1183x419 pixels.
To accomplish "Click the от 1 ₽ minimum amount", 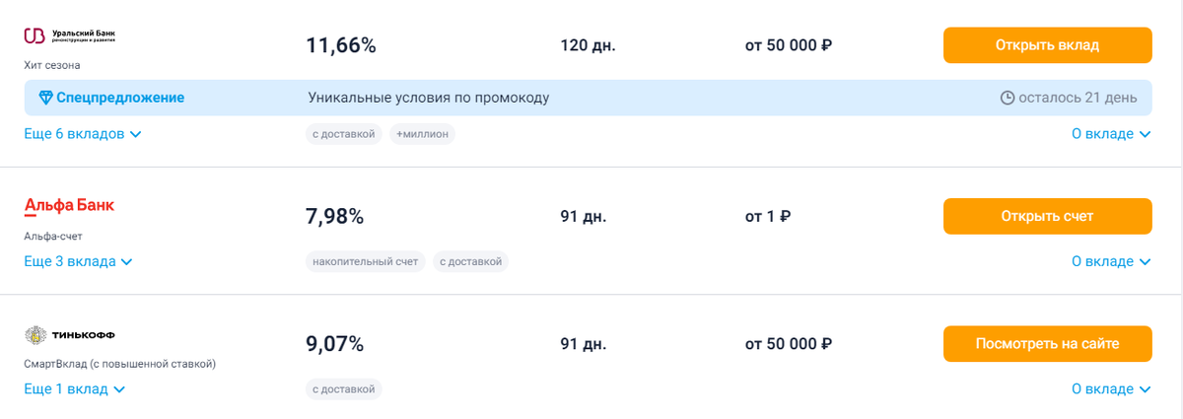I will (769, 216).
